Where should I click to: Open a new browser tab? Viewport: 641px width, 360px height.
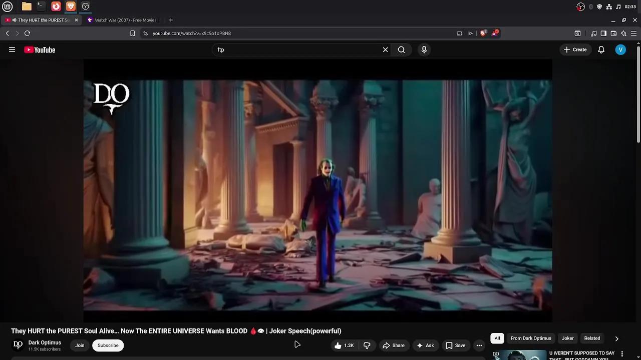(x=171, y=20)
